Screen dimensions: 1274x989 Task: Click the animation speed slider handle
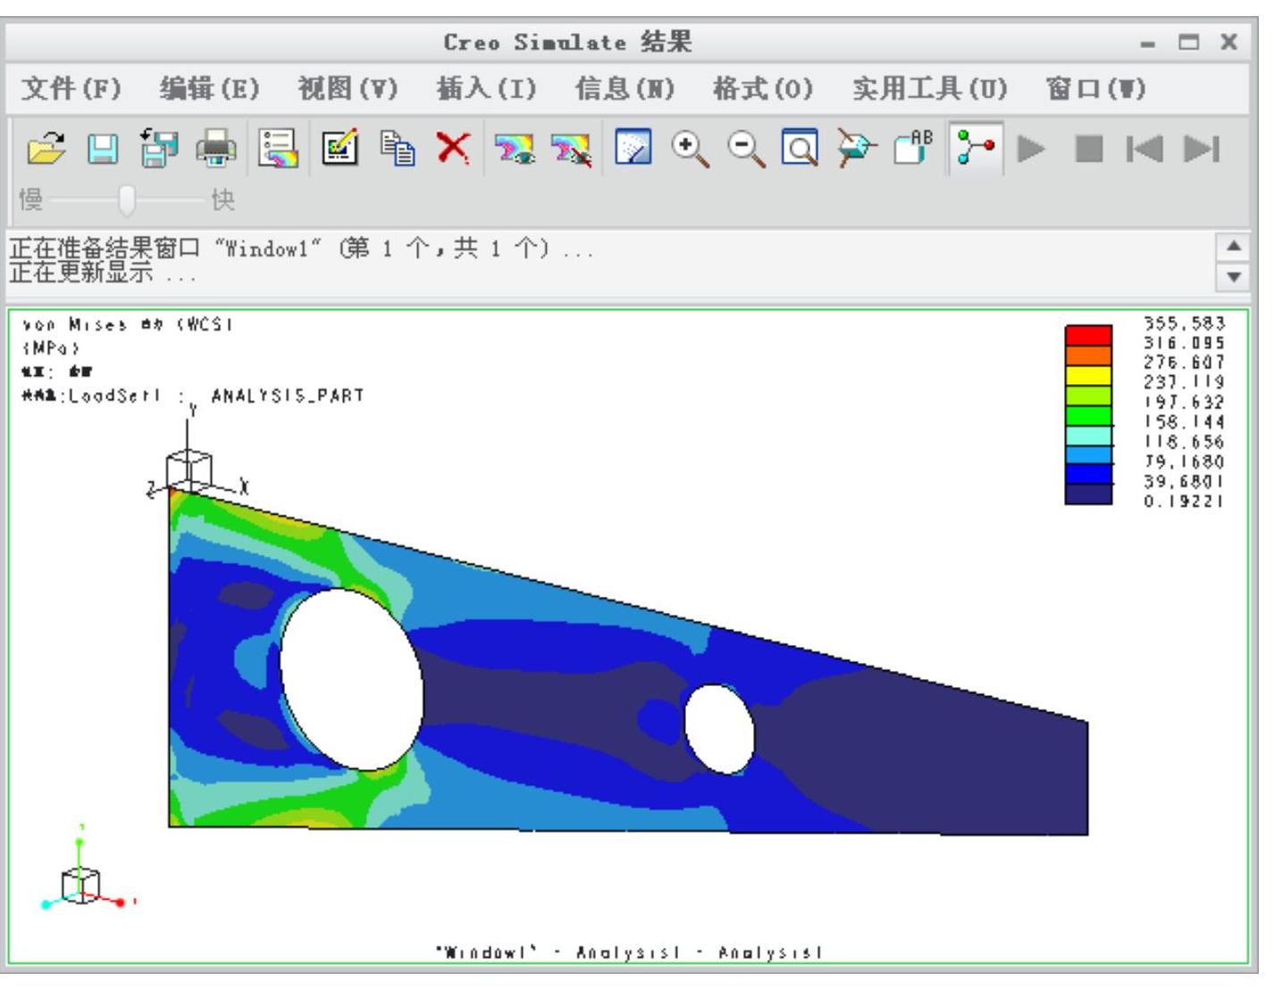point(127,200)
